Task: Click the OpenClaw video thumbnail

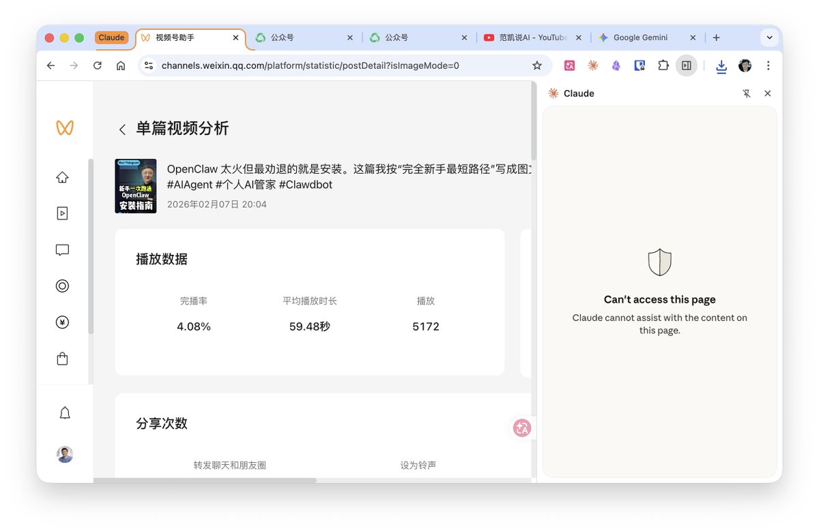Action: coord(135,185)
